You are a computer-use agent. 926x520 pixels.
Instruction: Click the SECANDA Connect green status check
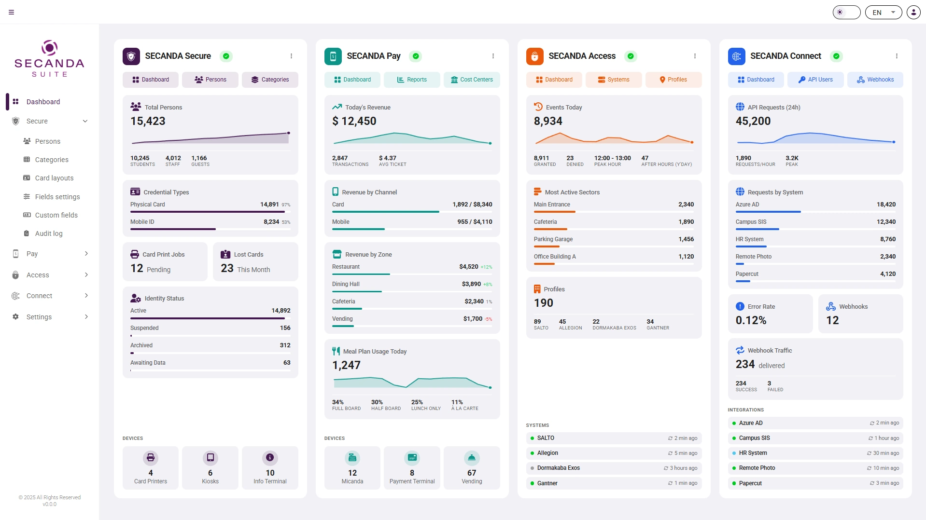click(x=836, y=56)
